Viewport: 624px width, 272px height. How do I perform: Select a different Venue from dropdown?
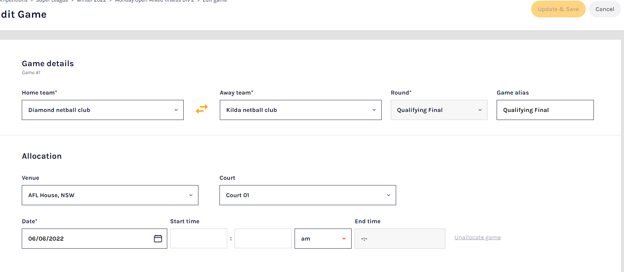pos(110,195)
